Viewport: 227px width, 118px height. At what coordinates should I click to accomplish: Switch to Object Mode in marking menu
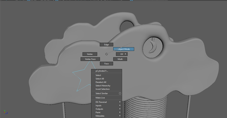tap(124, 49)
